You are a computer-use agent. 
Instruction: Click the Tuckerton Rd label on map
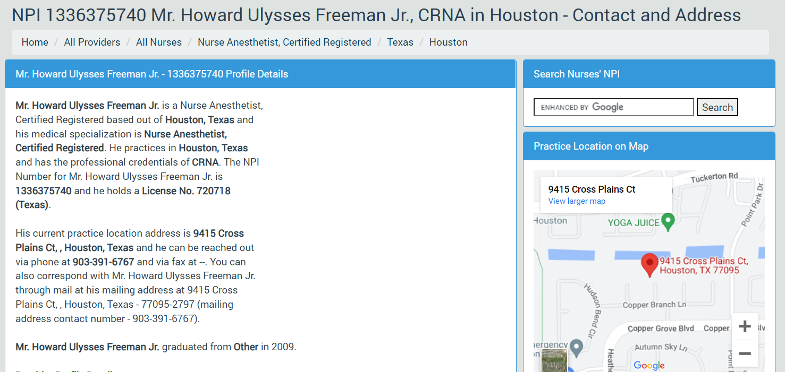[714, 178]
